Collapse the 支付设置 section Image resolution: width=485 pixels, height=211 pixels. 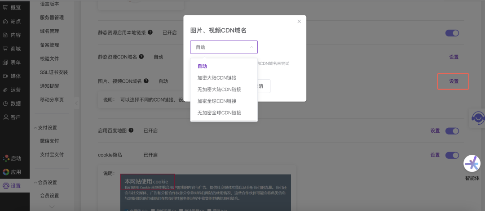pyautogui.click(x=36, y=128)
